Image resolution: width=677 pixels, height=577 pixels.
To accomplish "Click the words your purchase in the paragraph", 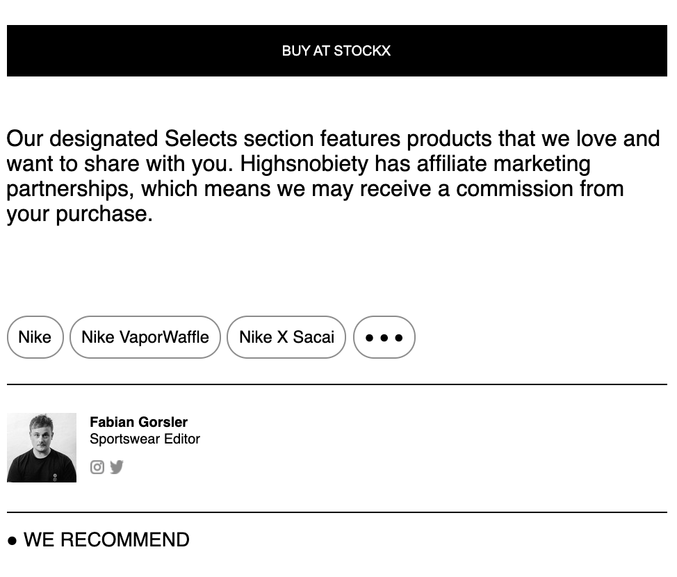I will pos(79,214).
